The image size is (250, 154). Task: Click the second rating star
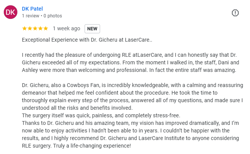pos(30,28)
